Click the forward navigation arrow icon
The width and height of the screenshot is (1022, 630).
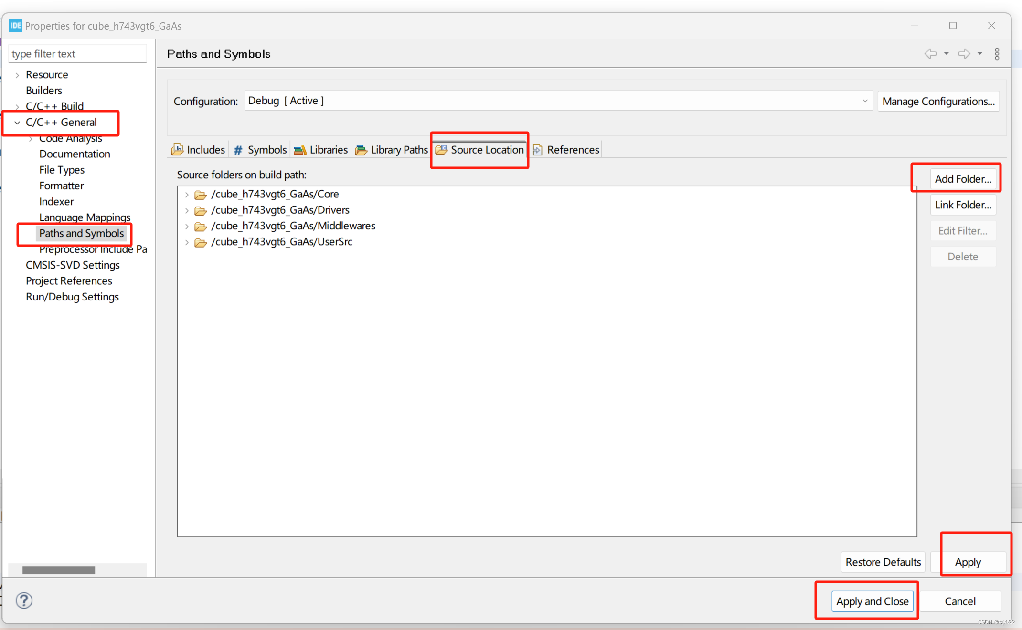[x=965, y=53]
